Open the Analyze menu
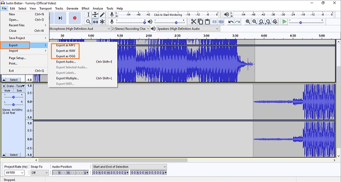The image size is (341, 182). pos(98,9)
